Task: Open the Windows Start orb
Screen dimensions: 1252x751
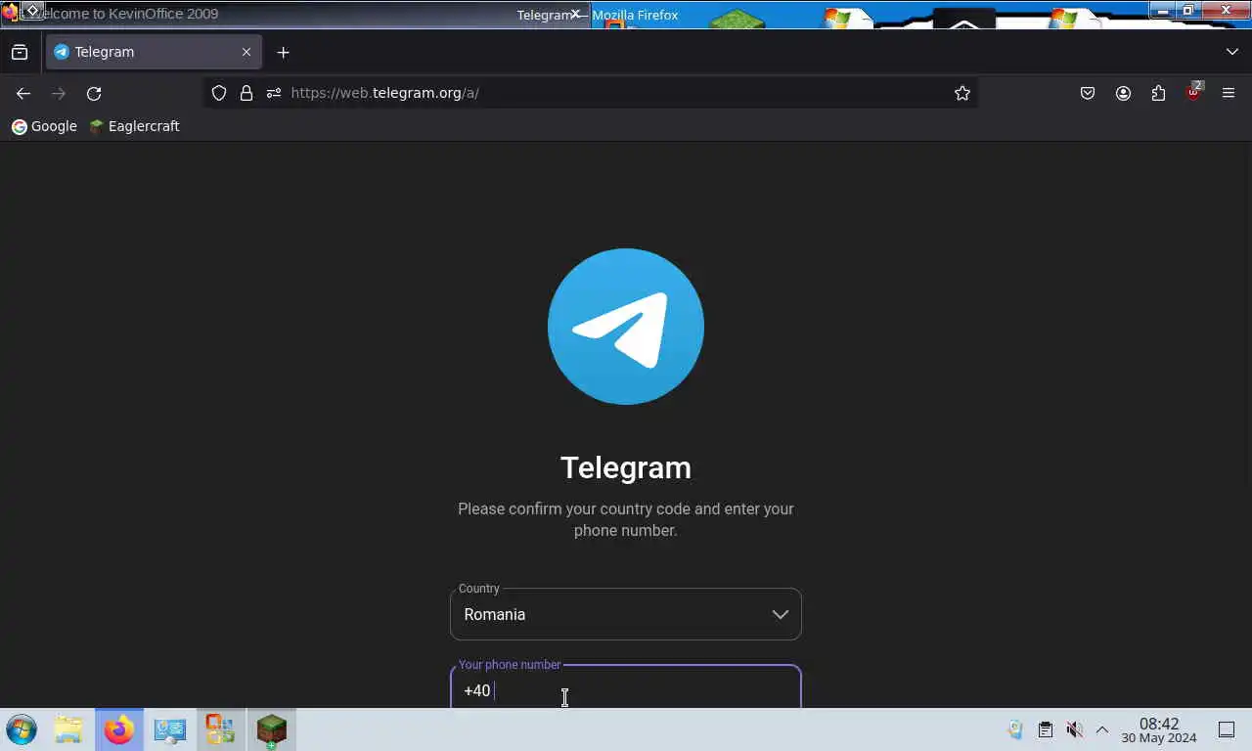Action: tap(22, 729)
